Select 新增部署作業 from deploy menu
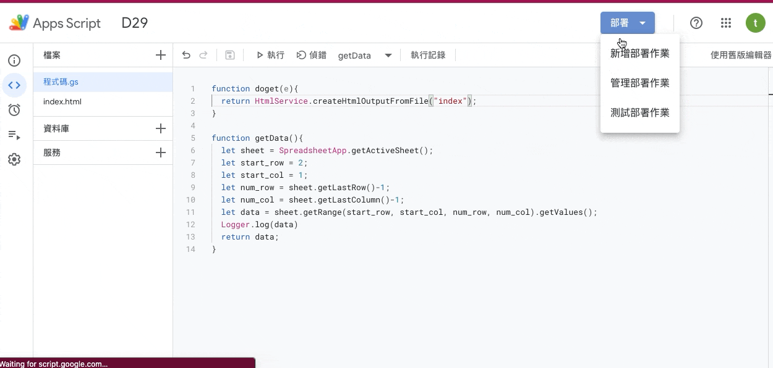 pyautogui.click(x=639, y=53)
